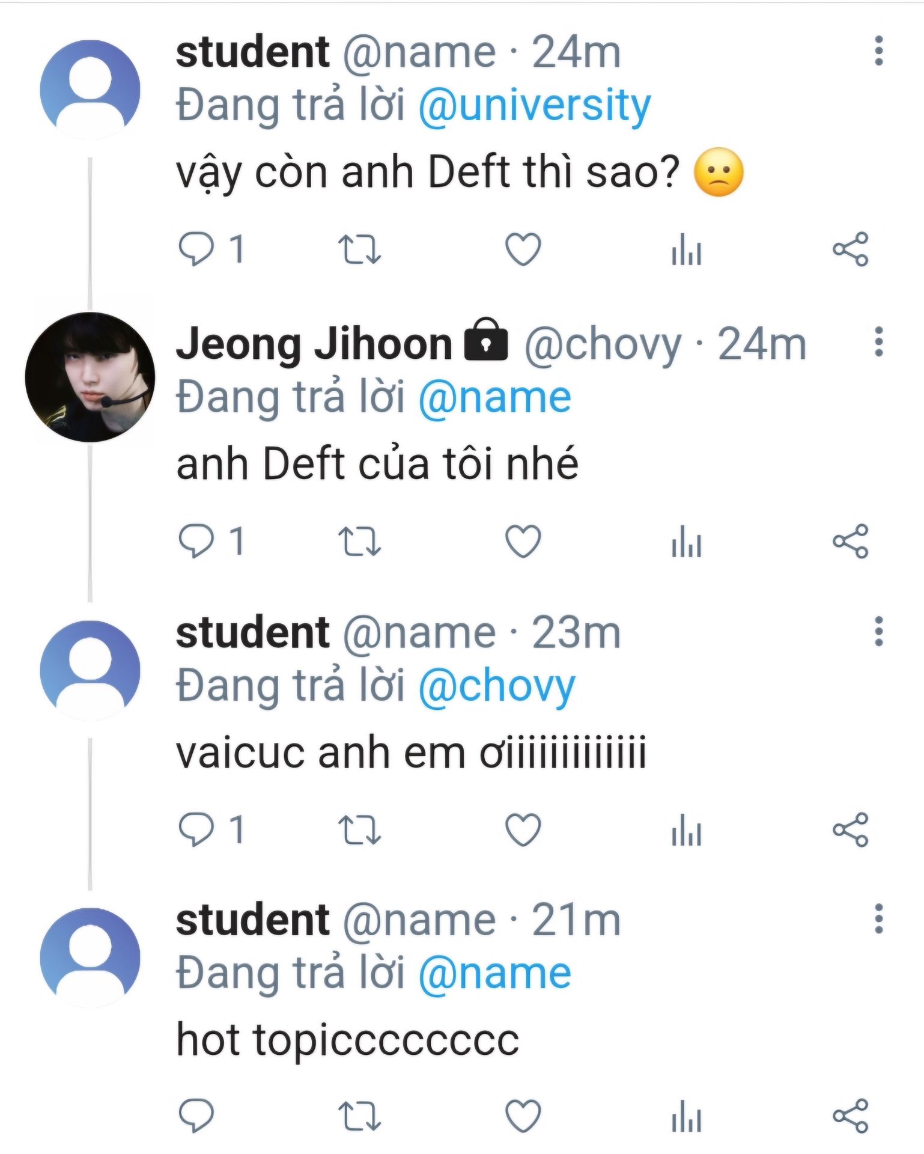Like the 'anh Deft của tôi nhé' tweet
Screen dimensions: 924x1154
click(523, 541)
